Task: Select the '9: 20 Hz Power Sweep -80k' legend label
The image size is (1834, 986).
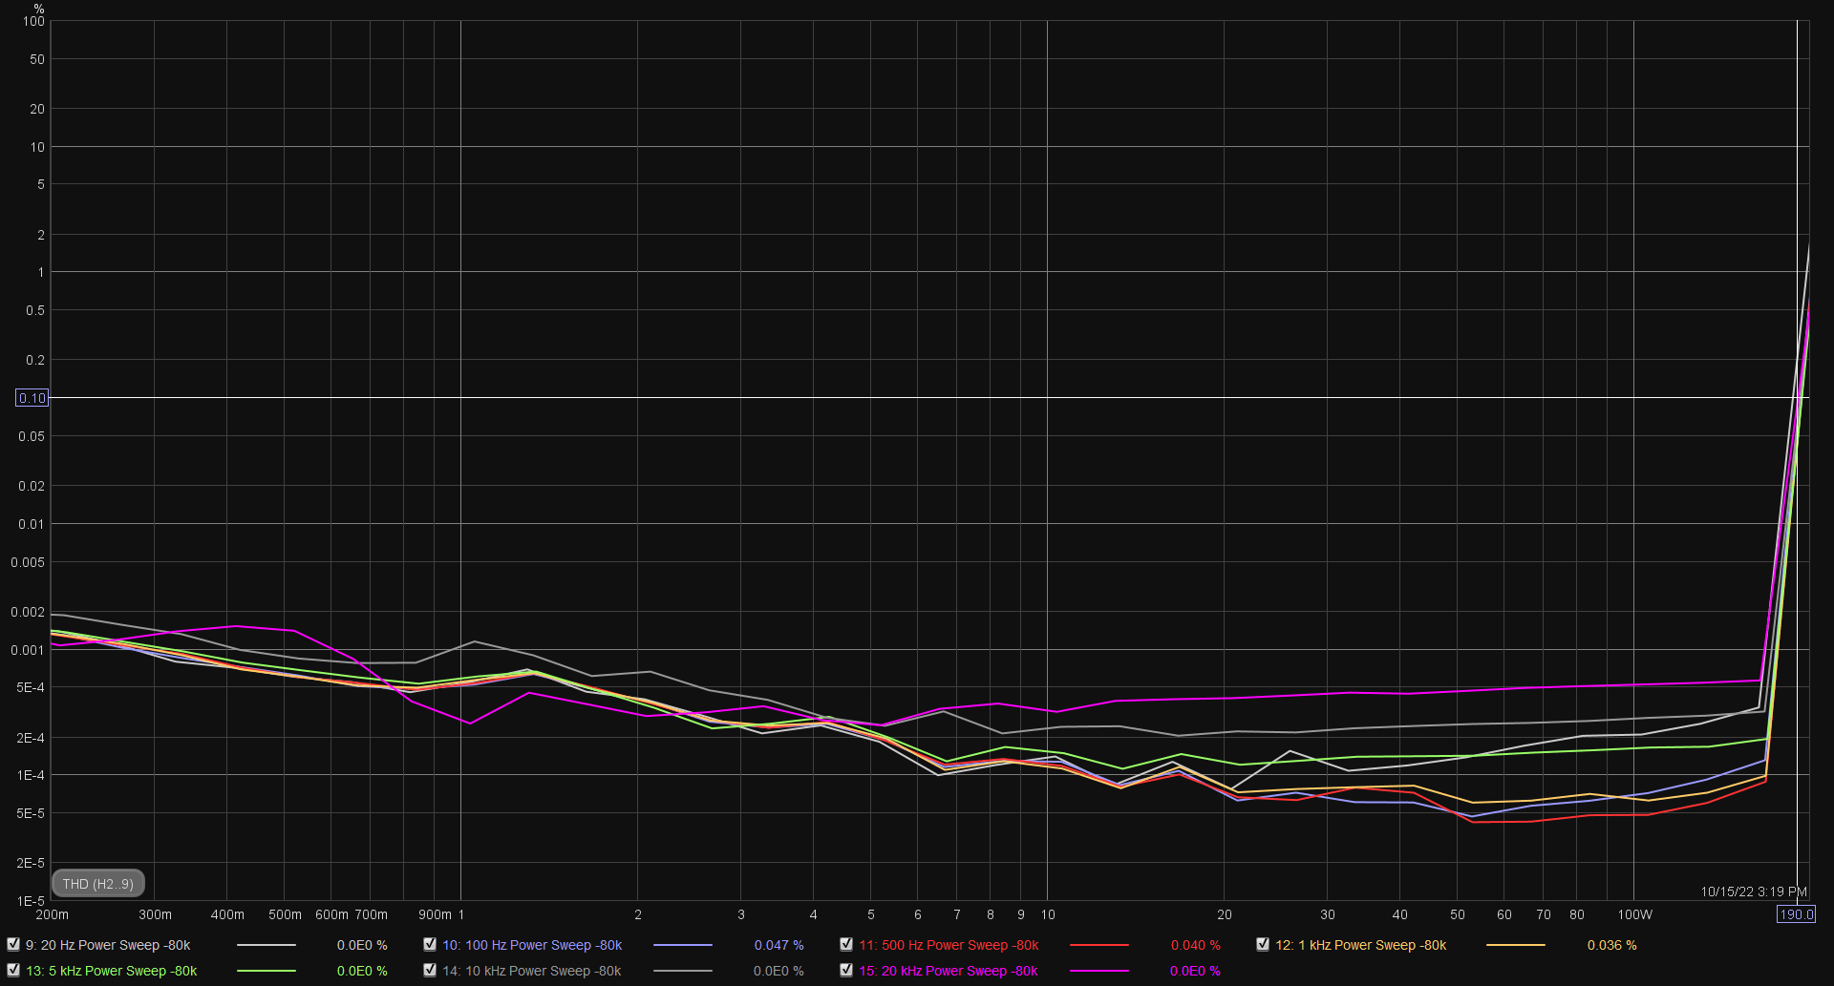Action: (108, 945)
